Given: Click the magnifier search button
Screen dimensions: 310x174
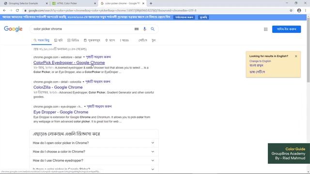Looking at the screenshot, I should pos(153,29).
